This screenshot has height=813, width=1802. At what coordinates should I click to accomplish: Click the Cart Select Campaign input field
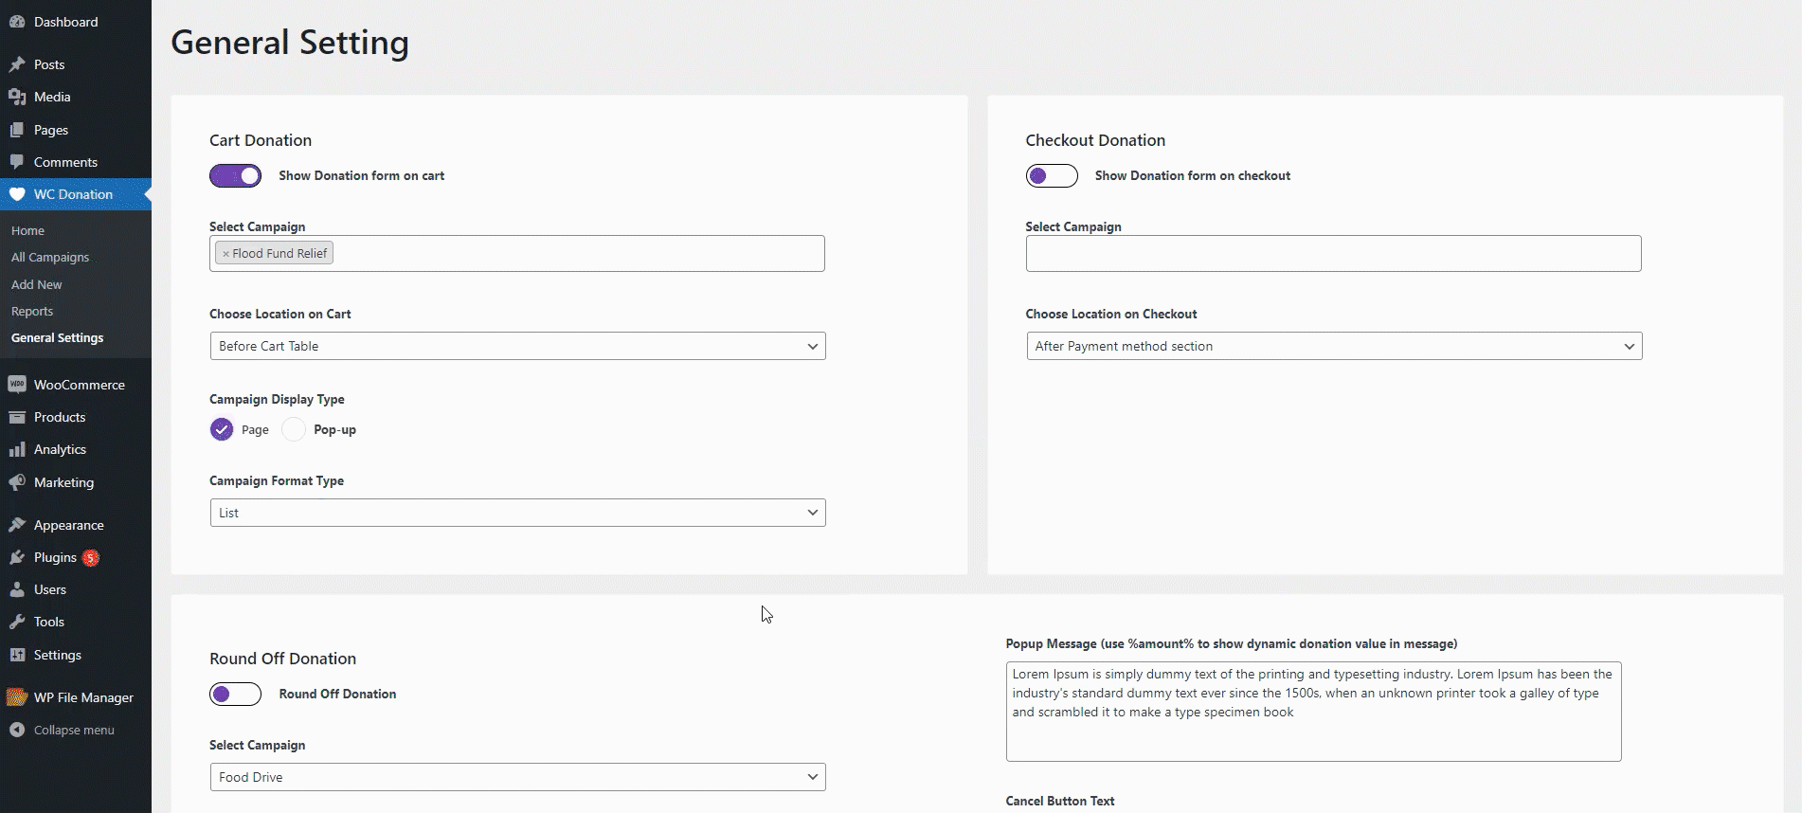(517, 253)
